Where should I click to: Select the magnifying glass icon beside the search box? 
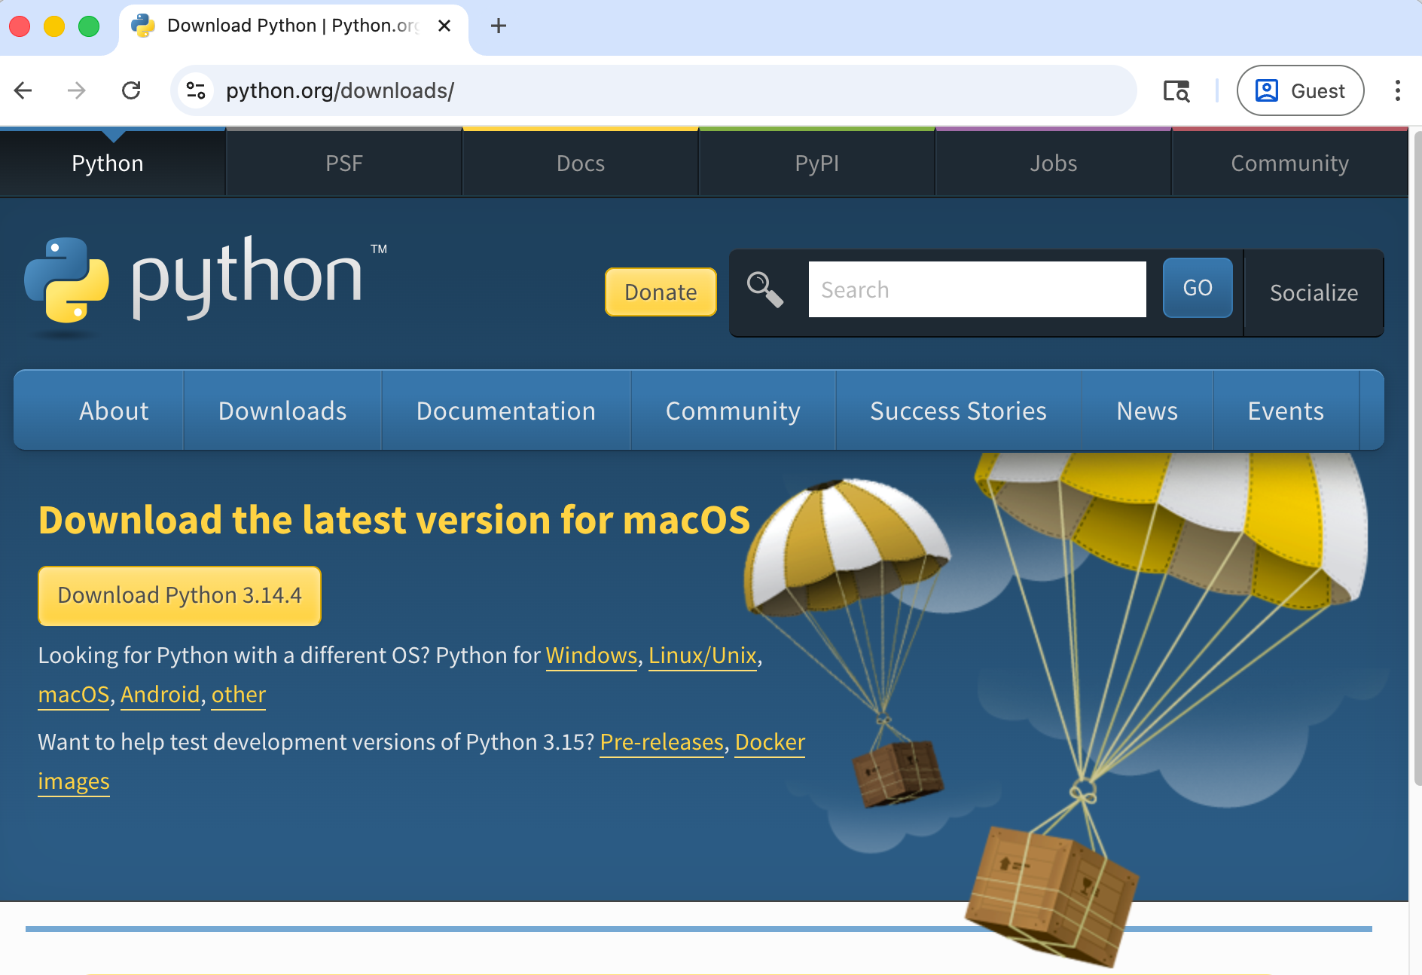point(764,289)
